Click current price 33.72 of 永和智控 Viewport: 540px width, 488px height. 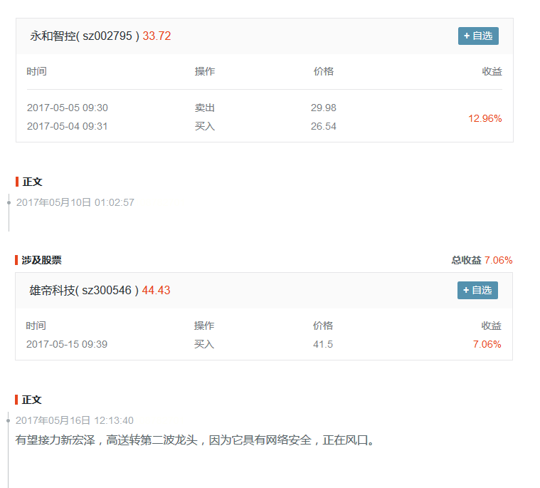coord(157,36)
